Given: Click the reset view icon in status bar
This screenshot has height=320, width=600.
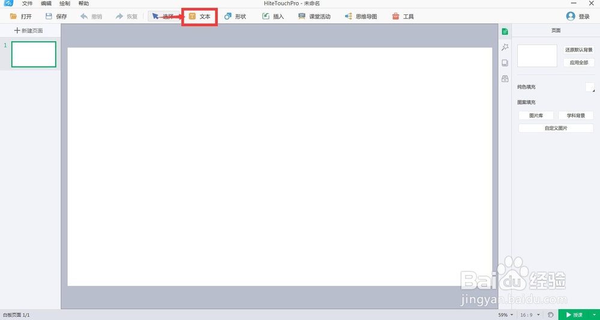Looking at the screenshot, I should 551,315.
